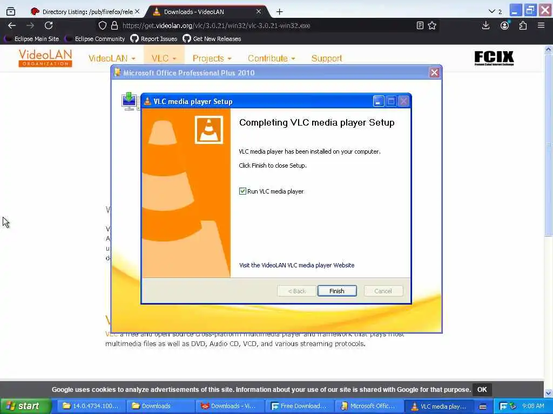Switch to Free Download taskbar item
Image resolution: width=553 pixels, height=414 pixels.
[x=299, y=406]
